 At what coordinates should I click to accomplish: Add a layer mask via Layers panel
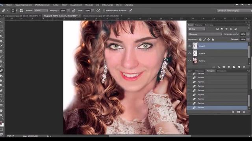click(x=224, y=67)
